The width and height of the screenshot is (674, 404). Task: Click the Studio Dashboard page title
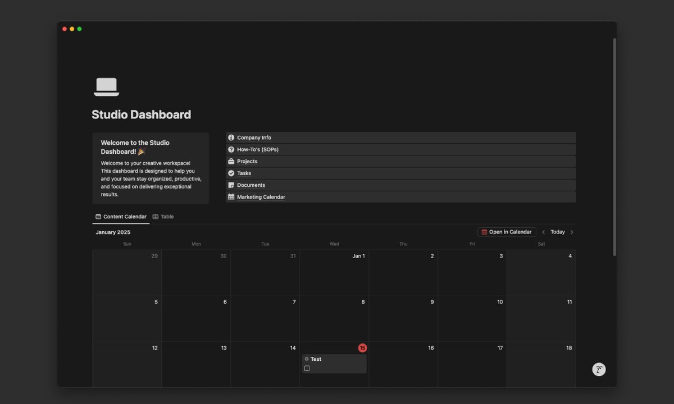tap(142, 114)
